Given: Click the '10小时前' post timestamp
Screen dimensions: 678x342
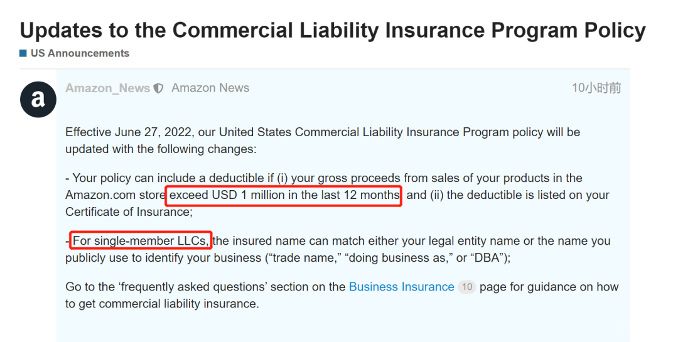Looking at the screenshot, I should 596,88.
